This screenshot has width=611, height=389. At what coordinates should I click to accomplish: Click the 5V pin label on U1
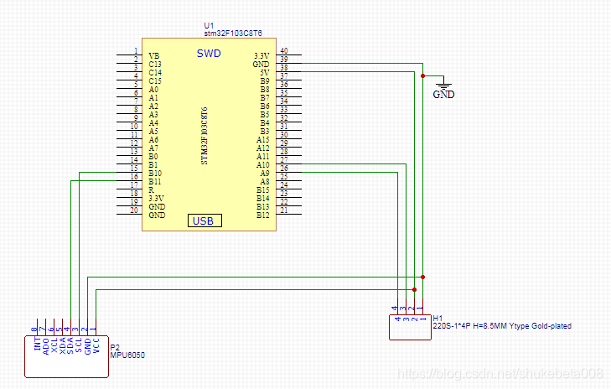click(x=265, y=72)
